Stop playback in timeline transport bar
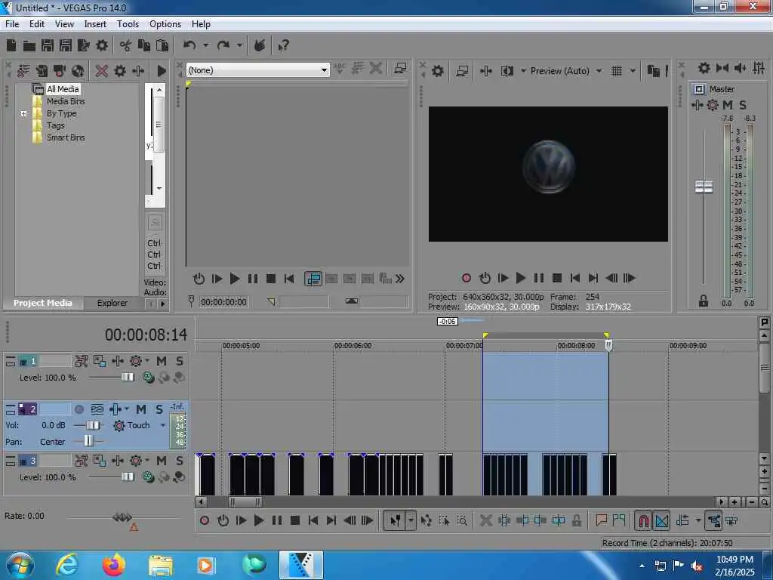773x580 pixels. [x=295, y=521]
